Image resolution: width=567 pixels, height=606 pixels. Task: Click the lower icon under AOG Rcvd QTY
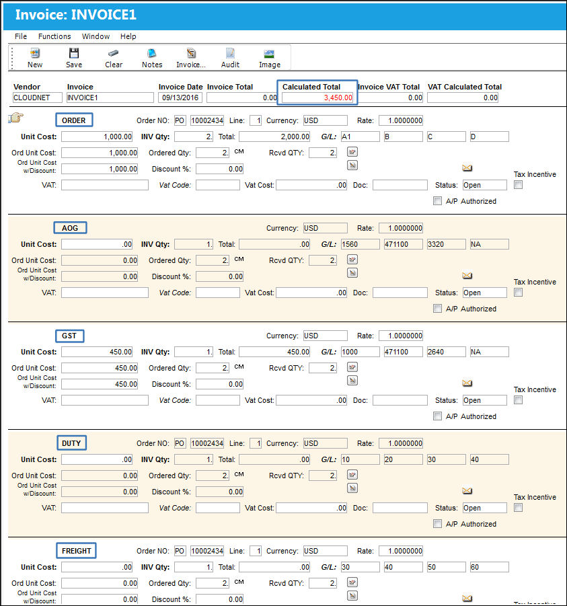tap(352, 273)
